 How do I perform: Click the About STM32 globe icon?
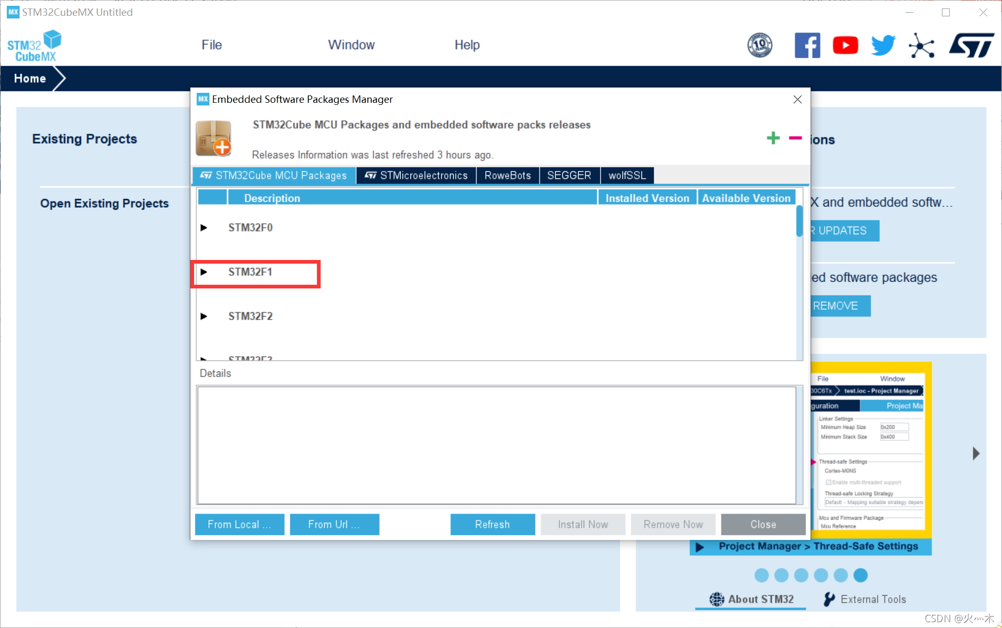717,599
